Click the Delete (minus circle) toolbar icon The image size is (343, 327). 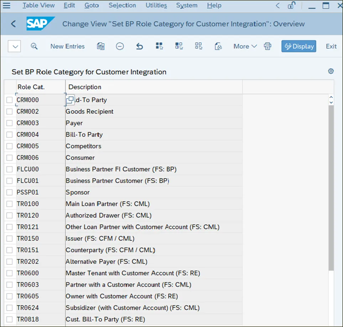120,46
